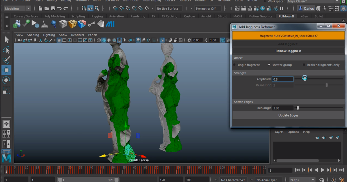Click the Amplitude slider handle

point(304,78)
